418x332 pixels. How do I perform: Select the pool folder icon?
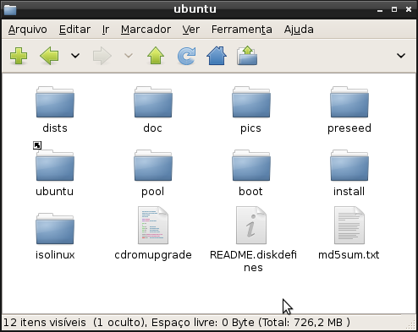[x=153, y=166]
